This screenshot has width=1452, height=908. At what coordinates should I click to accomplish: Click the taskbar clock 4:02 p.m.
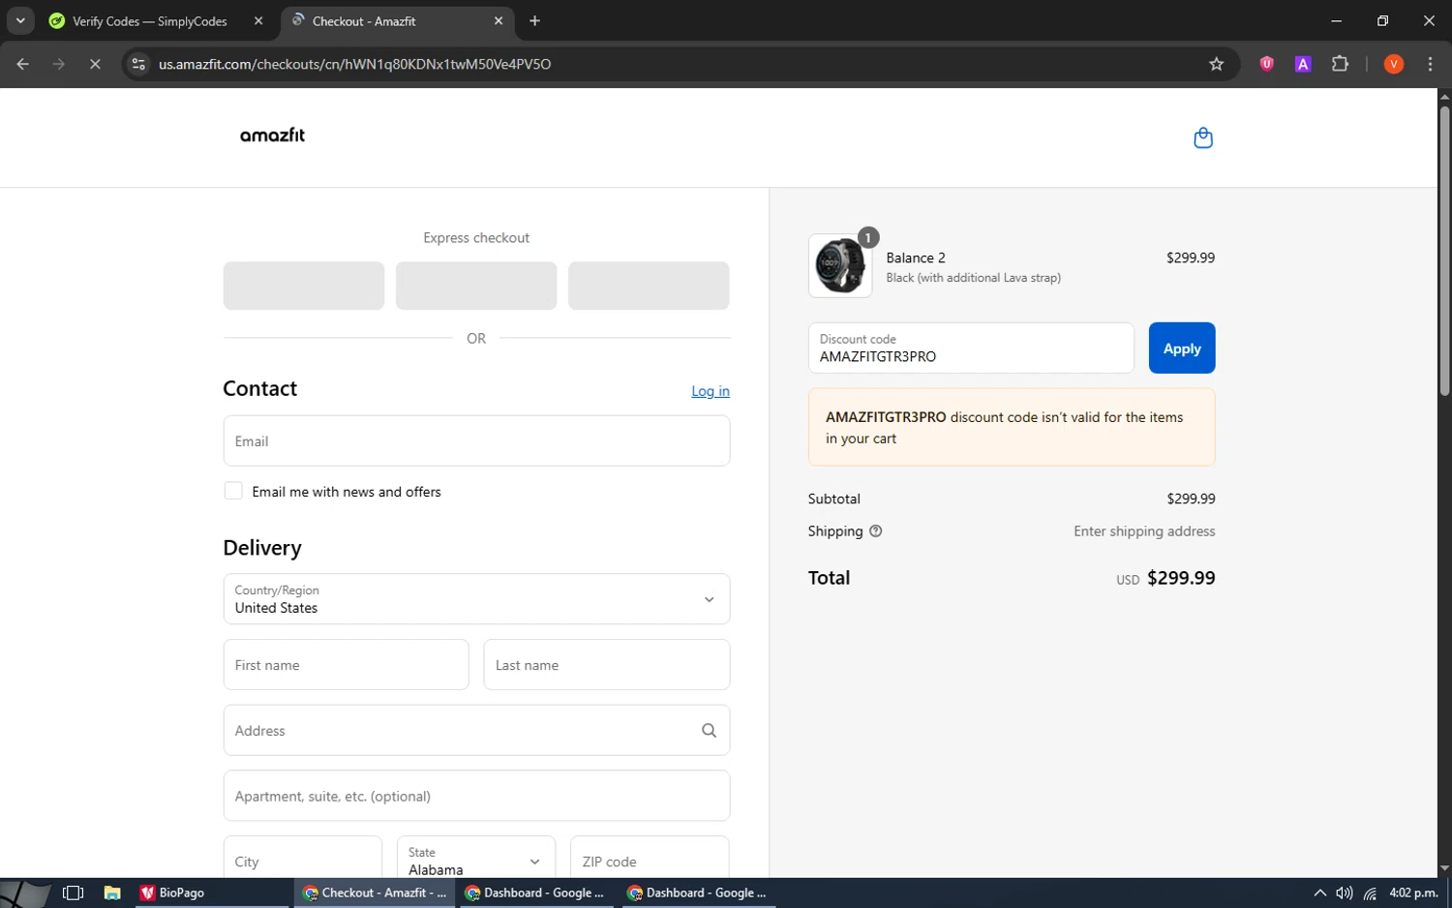pos(1413,893)
